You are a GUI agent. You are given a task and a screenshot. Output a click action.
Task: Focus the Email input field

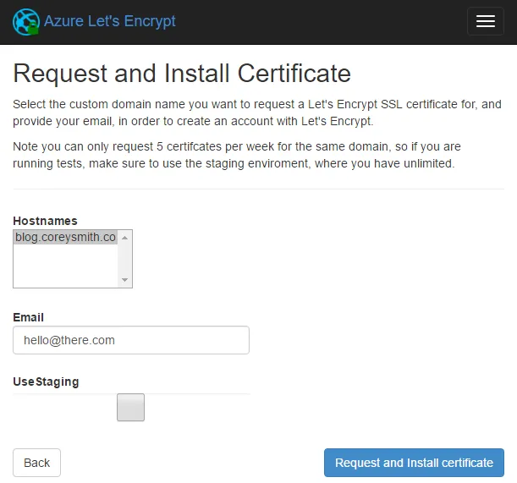(x=131, y=340)
